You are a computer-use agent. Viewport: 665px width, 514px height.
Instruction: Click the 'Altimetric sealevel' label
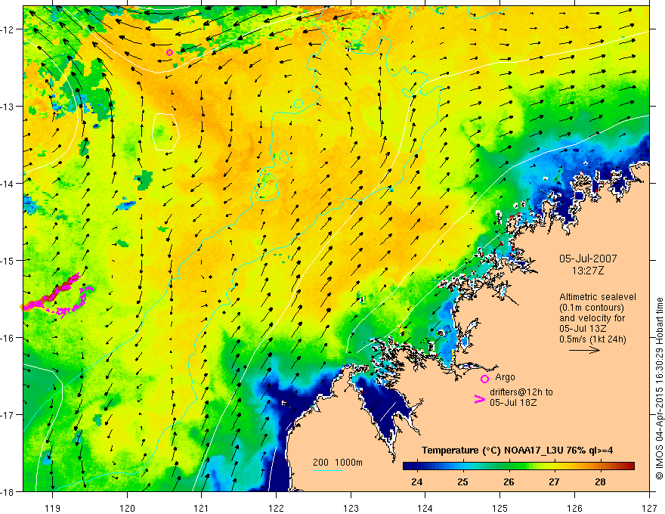[x=598, y=297]
